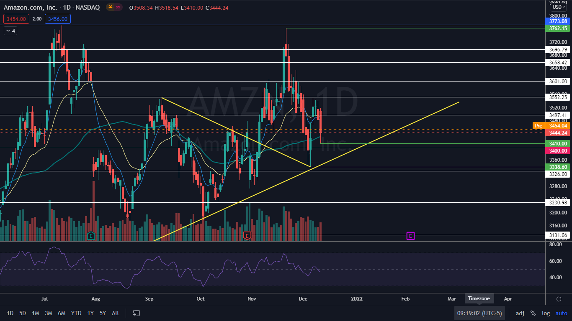Click the open value O3508.34
The image size is (572, 321).
142,8
